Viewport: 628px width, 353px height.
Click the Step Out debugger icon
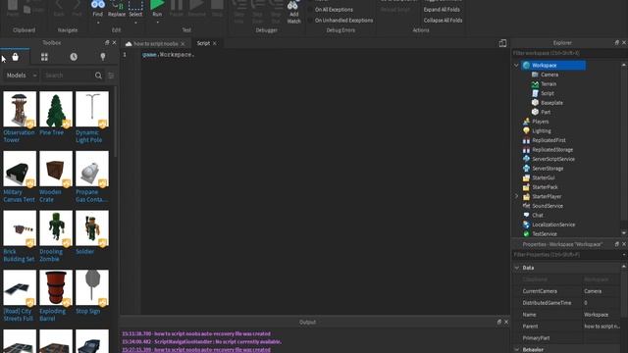[276, 5]
